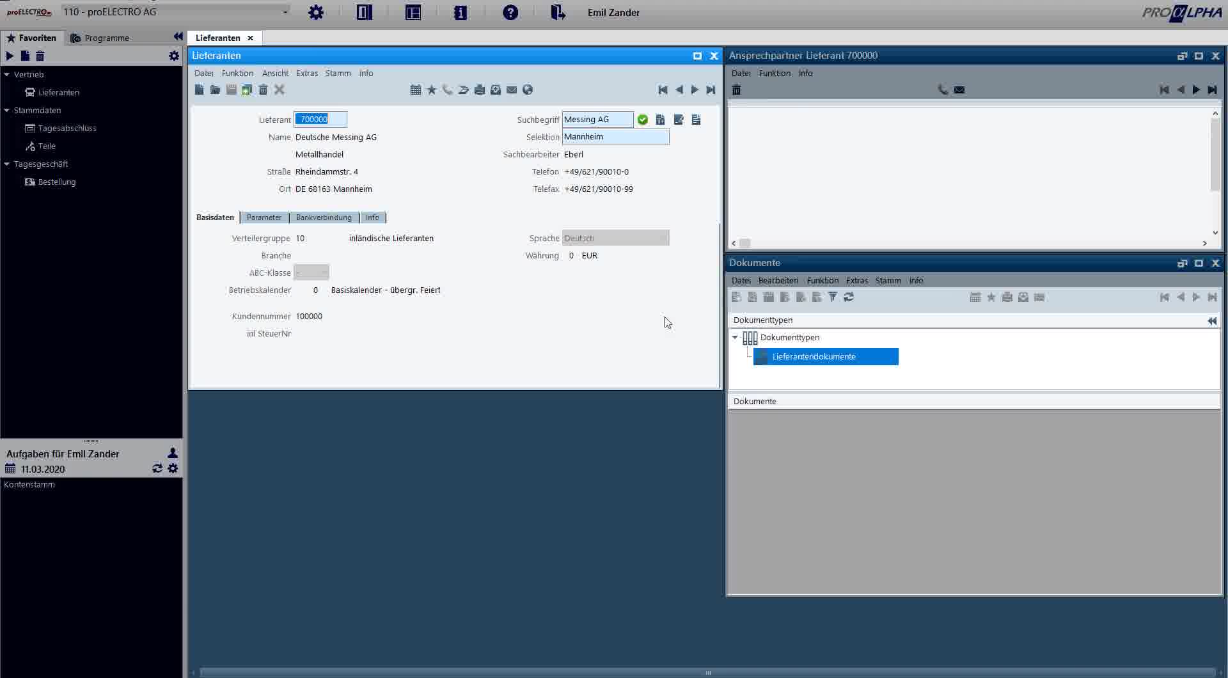1228x678 pixels.
Task: Open the company dropdown 110 - proELECTRO AG
Action: (x=176, y=12)
